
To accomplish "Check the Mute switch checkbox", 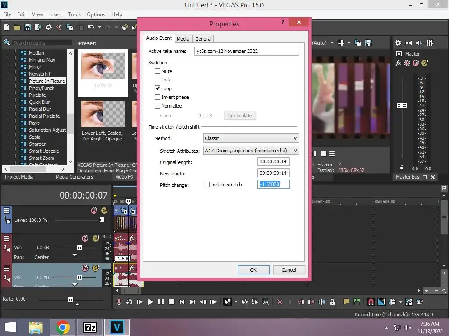I will [157, 71].
